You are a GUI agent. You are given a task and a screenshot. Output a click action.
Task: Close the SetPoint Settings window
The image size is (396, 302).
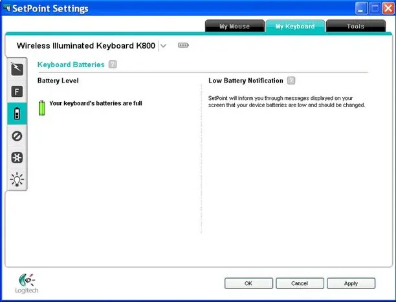(x=388, y=8)
